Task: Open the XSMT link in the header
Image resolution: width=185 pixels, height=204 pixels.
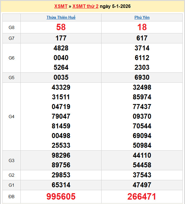Action: point(61,6)
